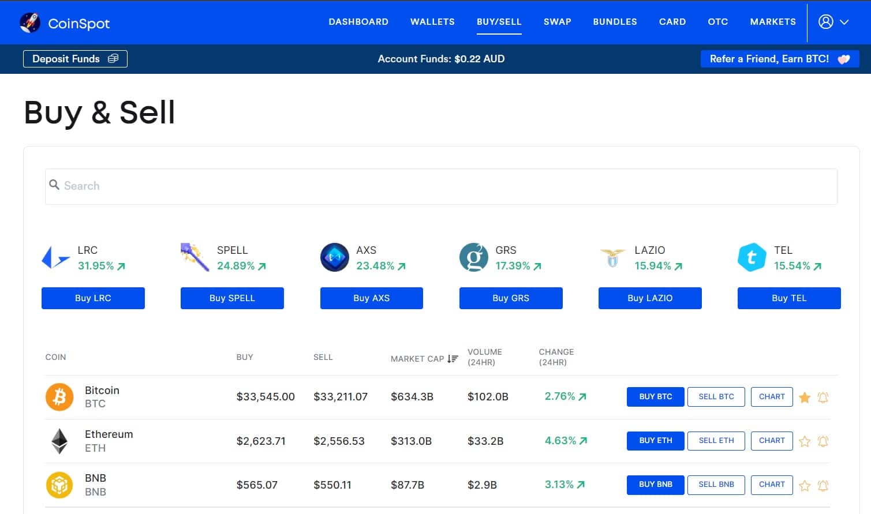
Task: Click the Buy GRS button
Action: point(511,298)
